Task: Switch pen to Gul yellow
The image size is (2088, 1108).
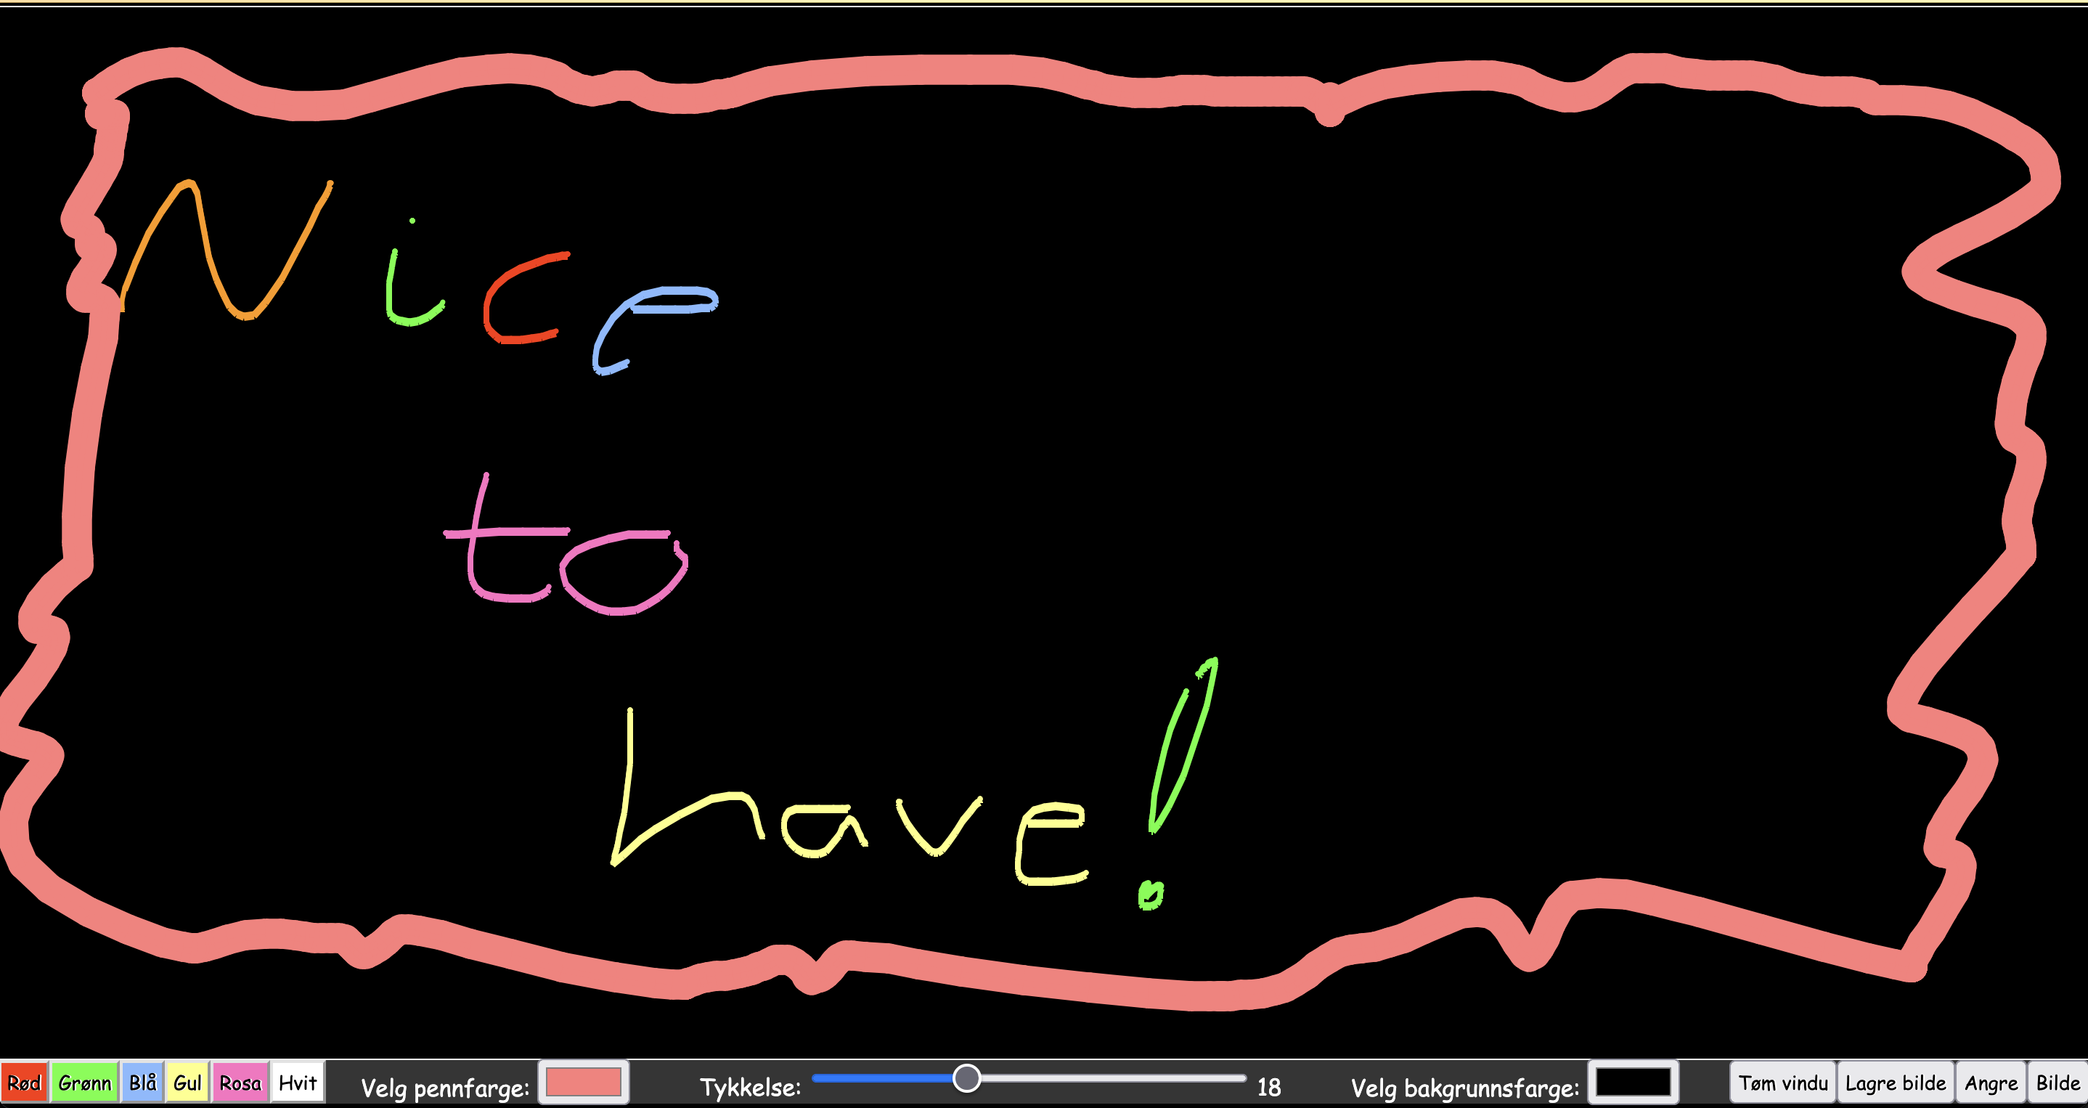Action: [x=187, y=1082]
